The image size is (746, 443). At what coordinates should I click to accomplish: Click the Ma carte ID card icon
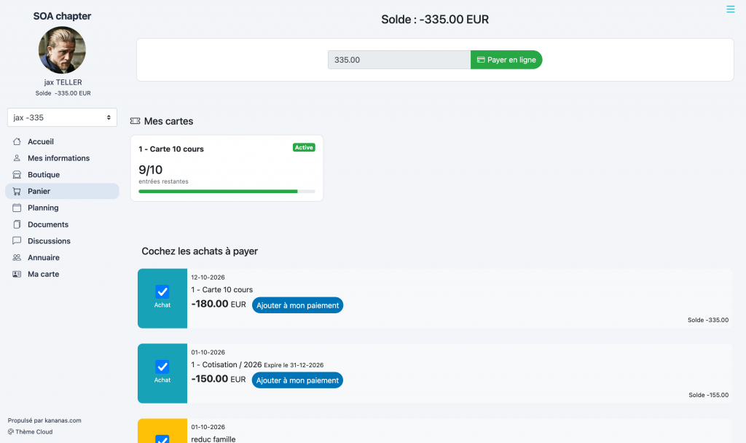(x=17, y=274)
